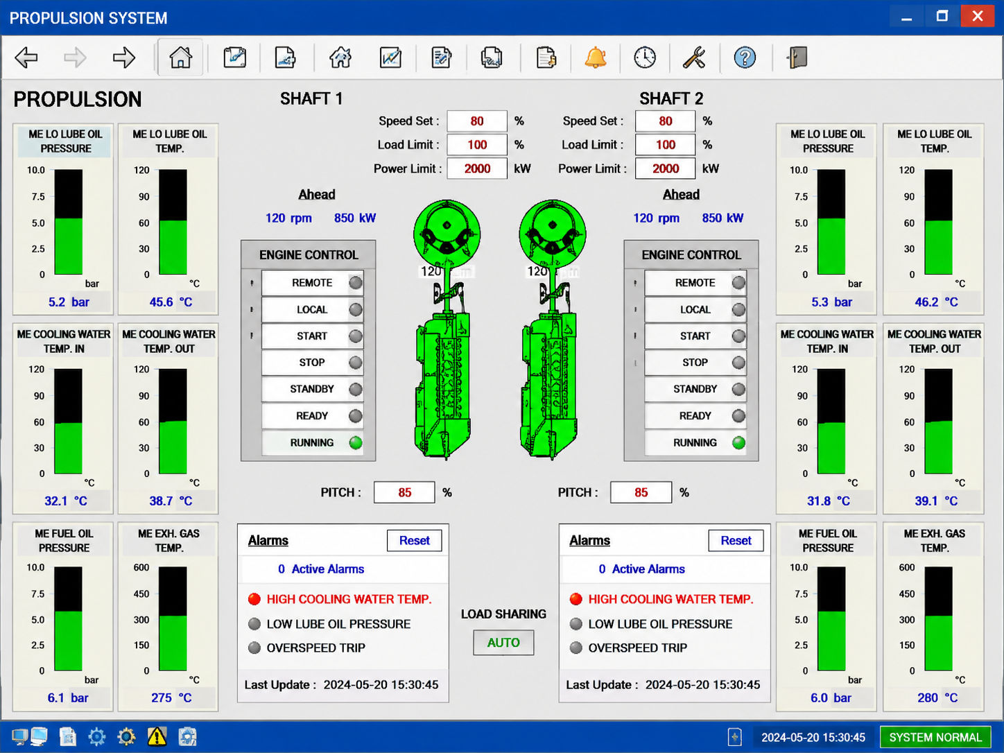Reset Shaft 1 alarms
Viewport: 1004px width, 753px height.
[x=414, y=541]
